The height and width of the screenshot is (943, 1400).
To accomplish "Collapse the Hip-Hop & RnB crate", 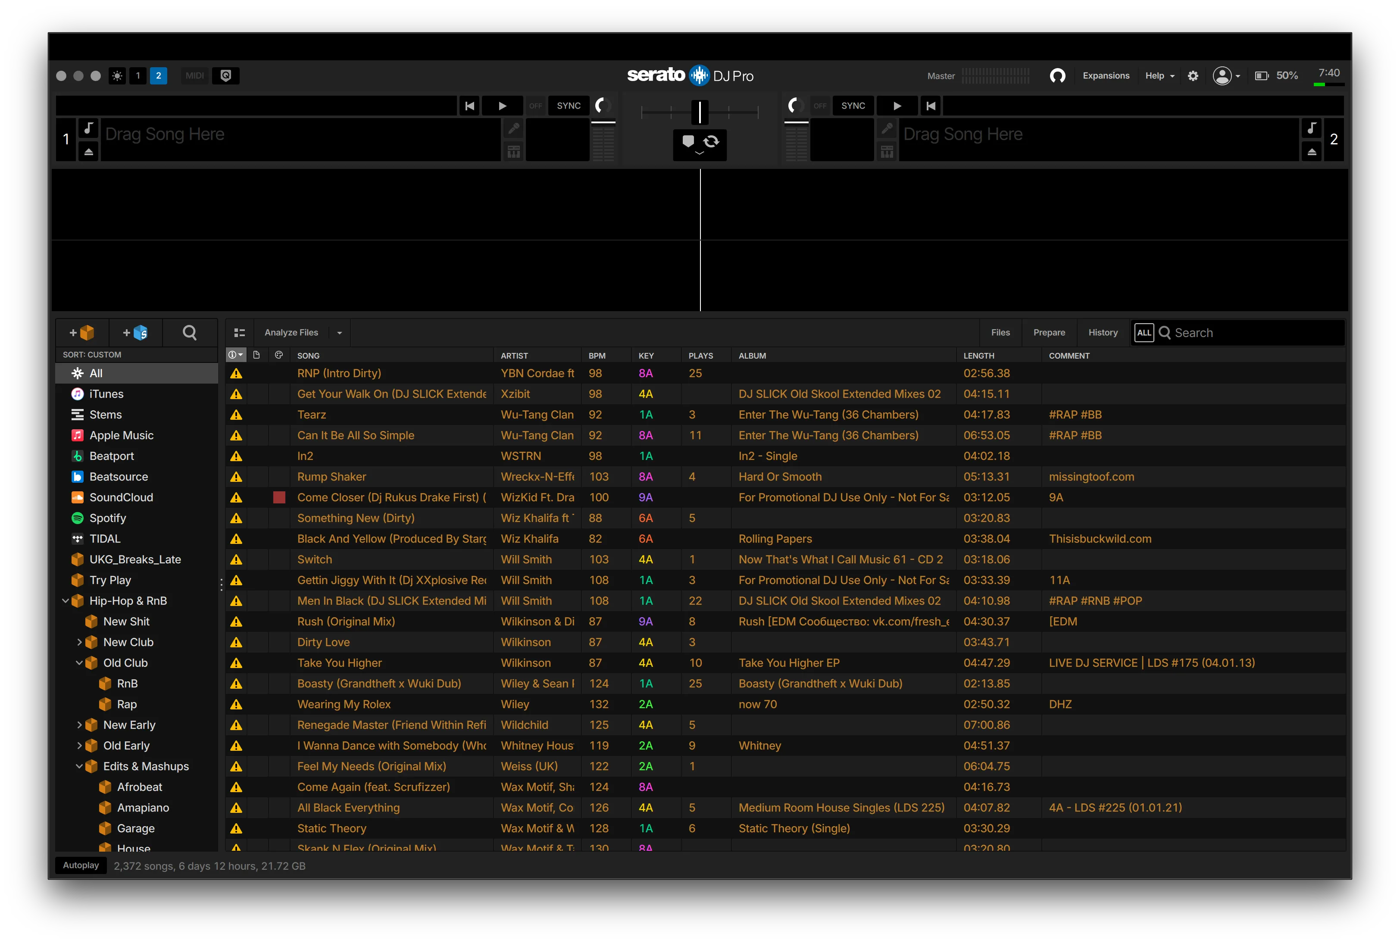I will (65, 601).
